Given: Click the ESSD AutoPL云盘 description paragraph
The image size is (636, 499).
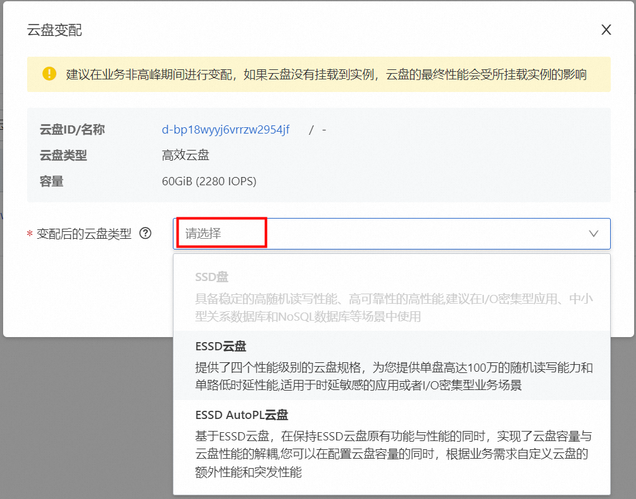Looking at the screenshot, I should tap(394, 454).
